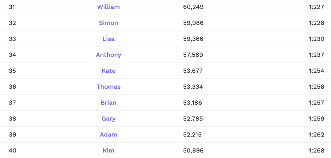Open the Lisa name link
The image size is (331, 158).
click(108, 39)
